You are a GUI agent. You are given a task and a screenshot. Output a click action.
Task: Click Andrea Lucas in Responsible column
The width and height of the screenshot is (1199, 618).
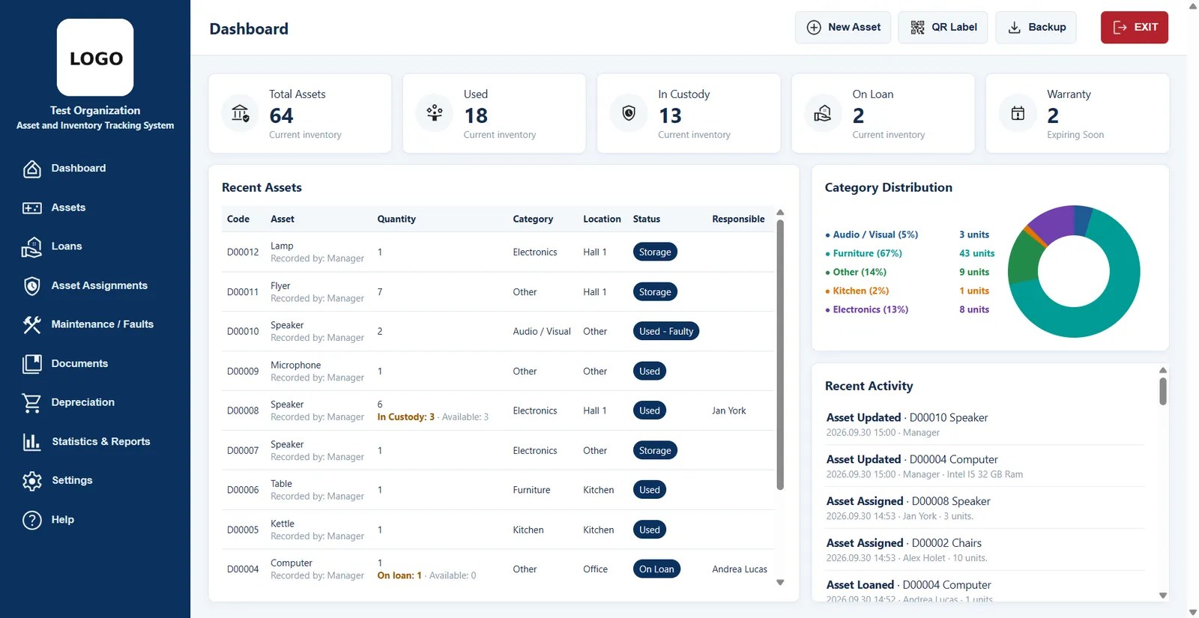[740, 569]
